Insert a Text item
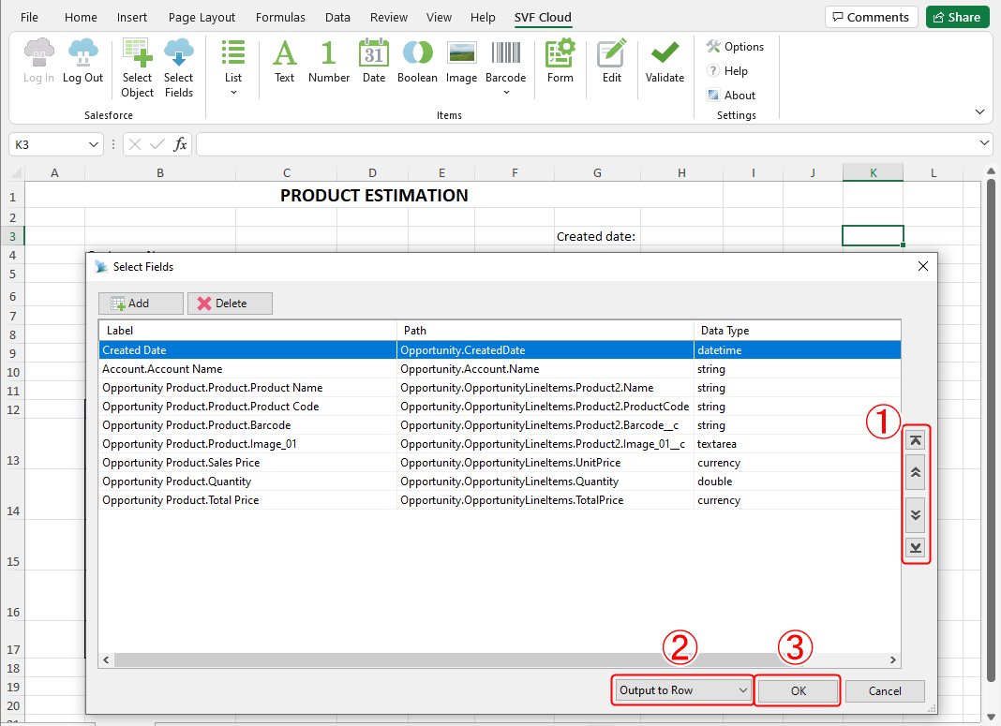Viewport: 1001px width, 726px height. click(285, 61)
